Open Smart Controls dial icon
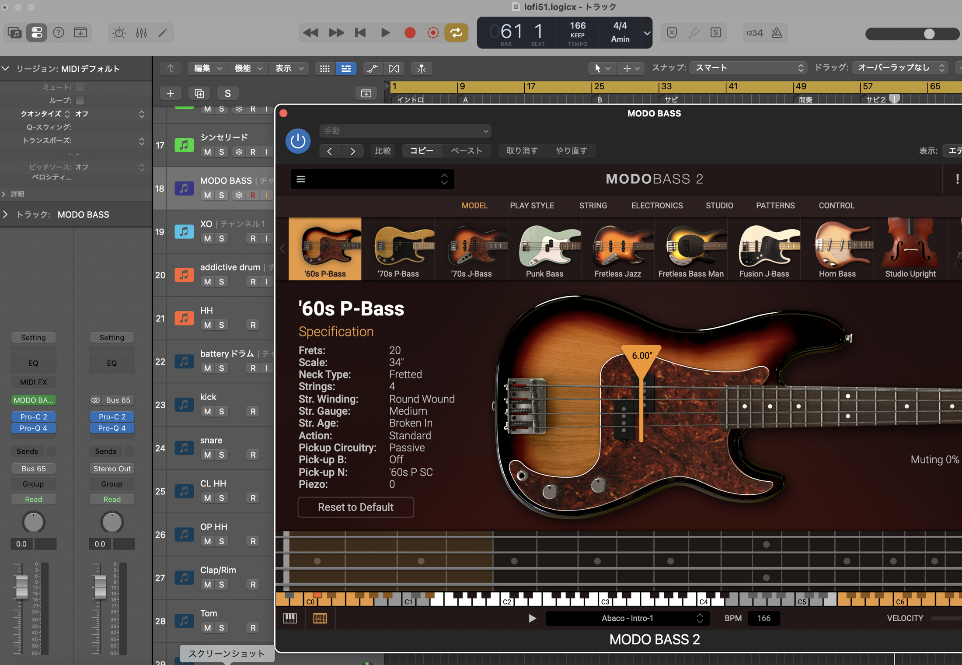This screenshot has width=962, height=665. tap(119, 33)
